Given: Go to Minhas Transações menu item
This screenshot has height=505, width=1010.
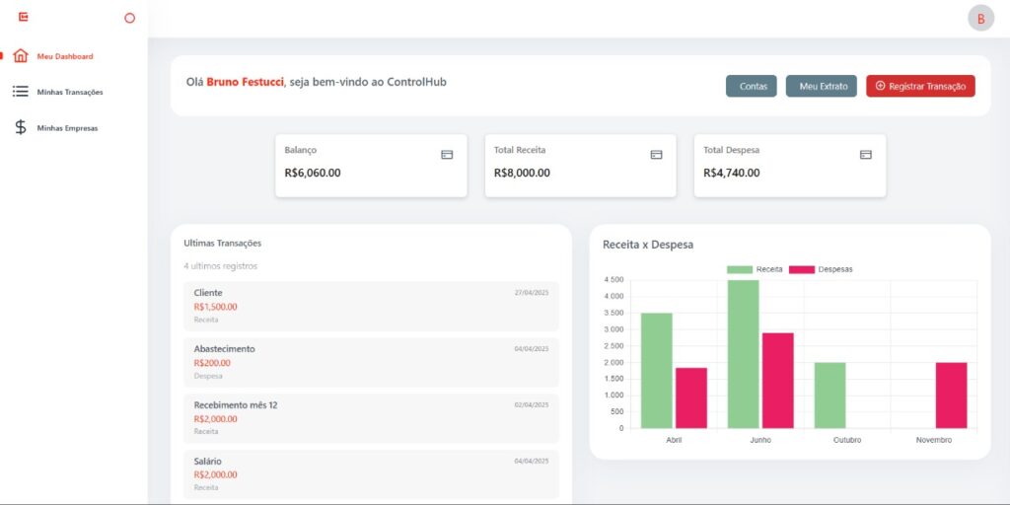Looking at the screenshot, I should 70,92.
